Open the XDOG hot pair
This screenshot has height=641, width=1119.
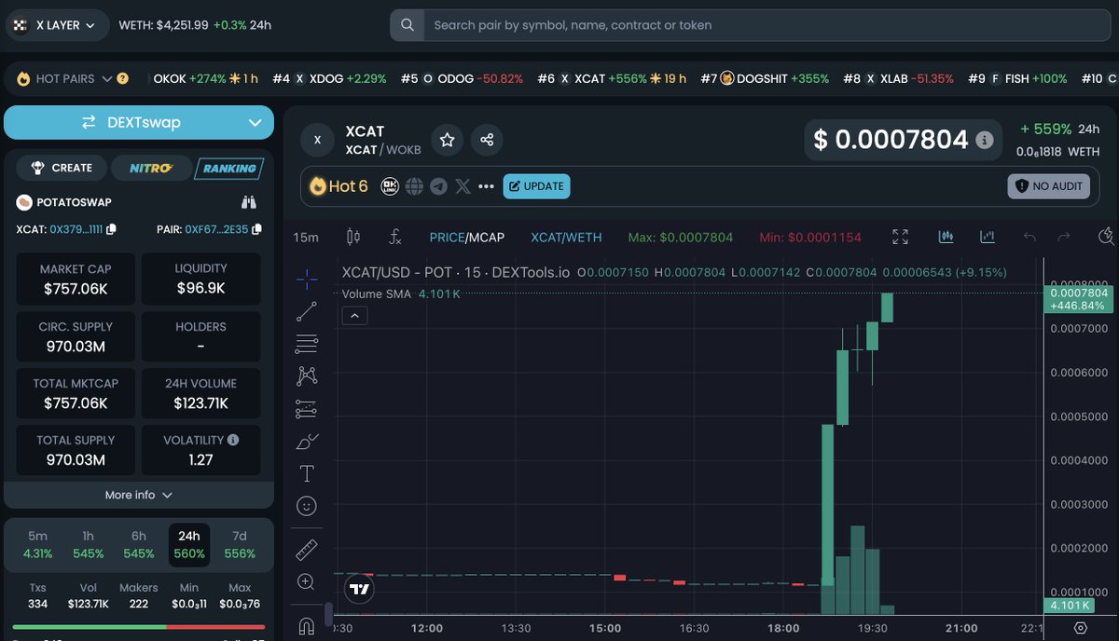point(329,79)
